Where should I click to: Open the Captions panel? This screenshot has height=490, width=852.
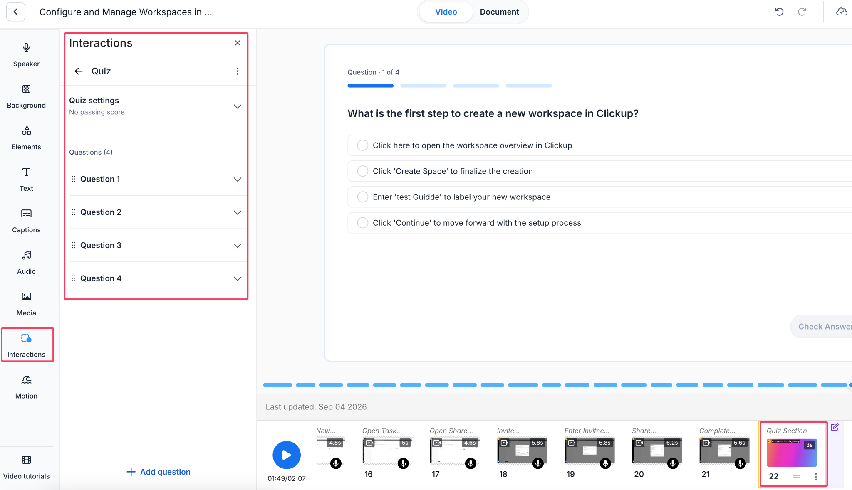[x=26, y=221]
